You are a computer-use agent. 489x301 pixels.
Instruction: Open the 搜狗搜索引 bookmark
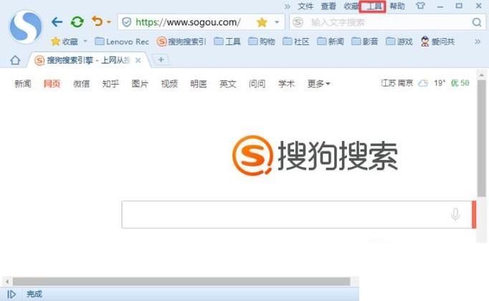pyautogui.click(x=181, y=42)
